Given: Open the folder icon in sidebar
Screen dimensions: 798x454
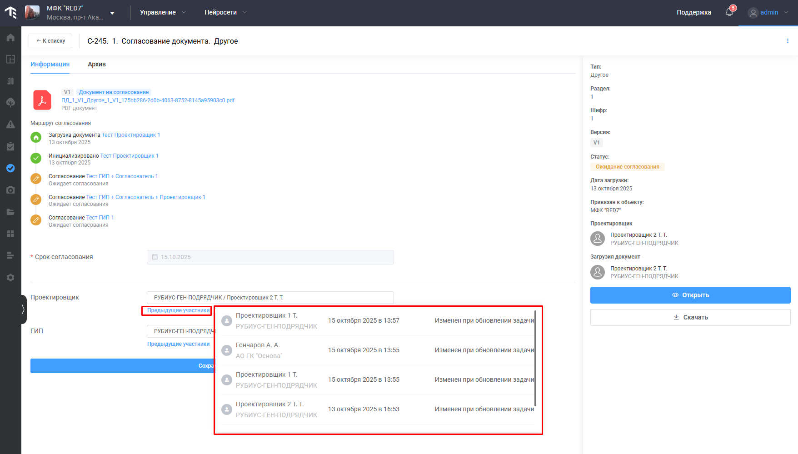Looking at the screenshot, I should (x=10, y=212).
